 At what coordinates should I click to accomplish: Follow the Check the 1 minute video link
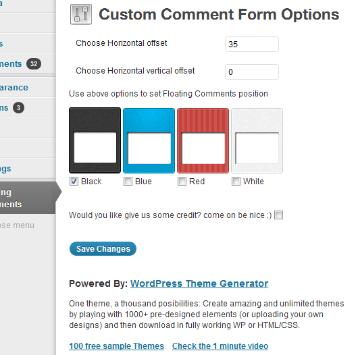tap(220, 346)
